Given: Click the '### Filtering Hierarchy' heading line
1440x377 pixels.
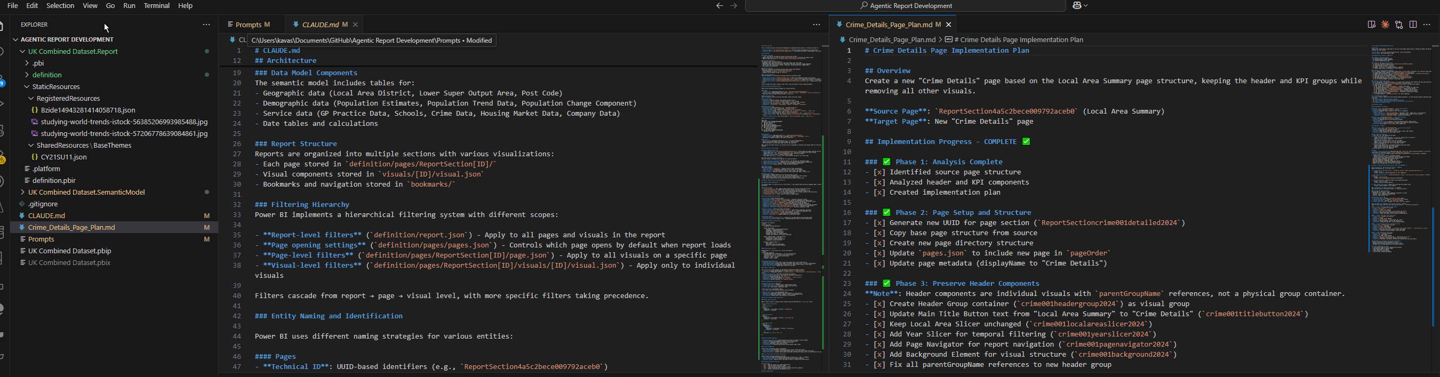Looking at the screenshot, I should [x=302, y=205].
